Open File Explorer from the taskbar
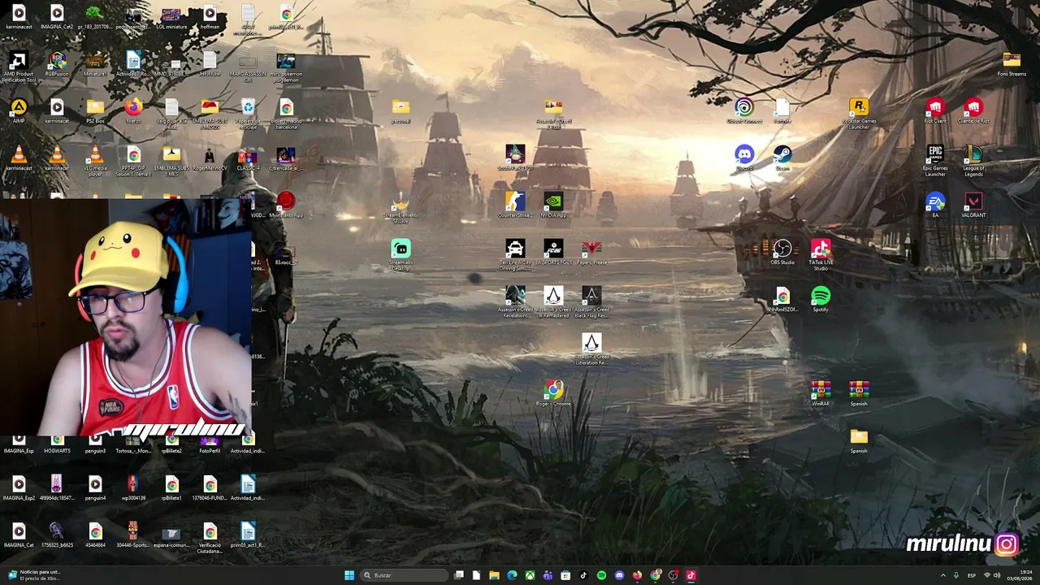 [494, 575]
